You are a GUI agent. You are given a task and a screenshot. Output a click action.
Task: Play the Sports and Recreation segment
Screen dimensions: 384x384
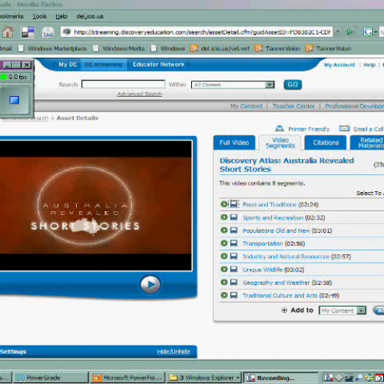[224, 217]
